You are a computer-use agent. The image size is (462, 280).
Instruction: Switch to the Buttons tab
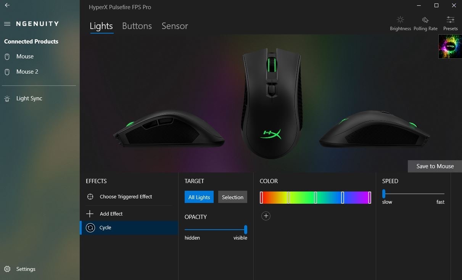[137, 26]
